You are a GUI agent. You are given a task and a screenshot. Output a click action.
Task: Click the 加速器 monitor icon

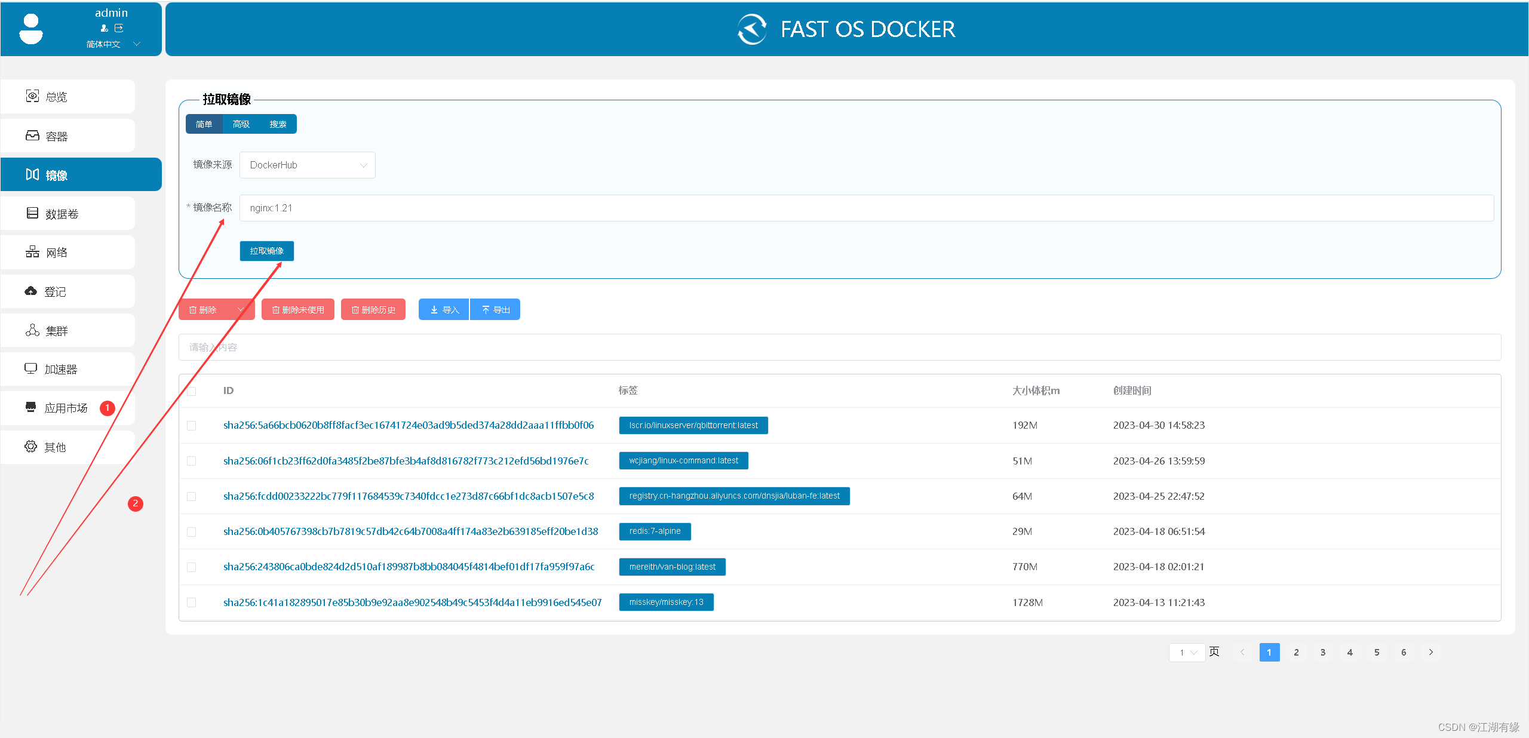(x=30, y=368)
